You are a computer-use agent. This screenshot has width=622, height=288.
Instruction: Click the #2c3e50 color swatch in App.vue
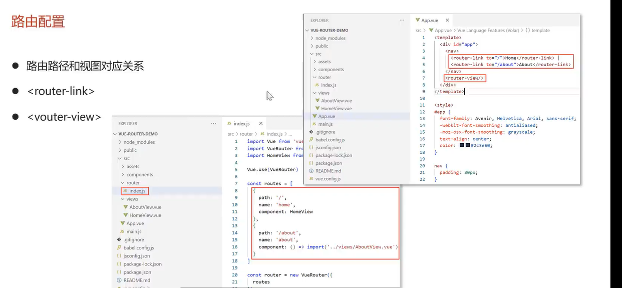[x=467, y=145]
